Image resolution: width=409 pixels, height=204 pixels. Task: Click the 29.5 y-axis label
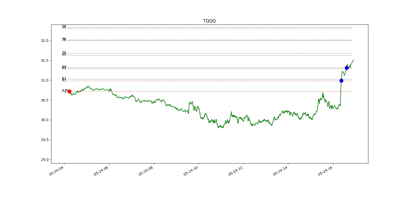[44, 140]
